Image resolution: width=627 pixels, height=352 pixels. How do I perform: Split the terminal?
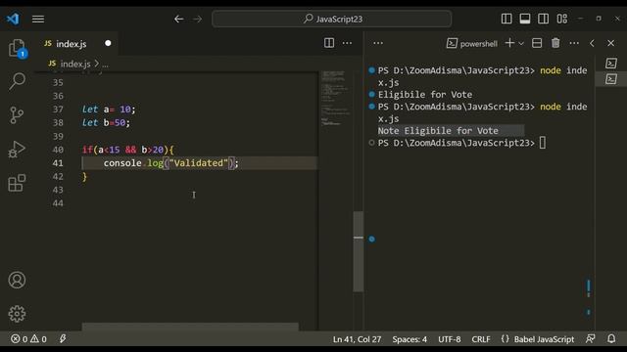[x=537, y=43]
